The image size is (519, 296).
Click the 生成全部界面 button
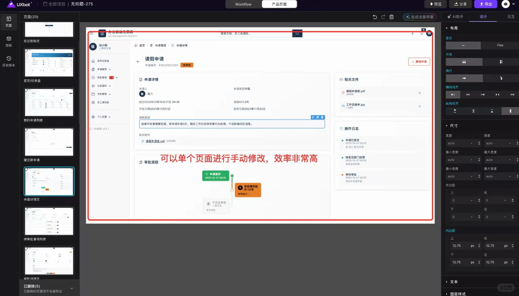(420, 17)
